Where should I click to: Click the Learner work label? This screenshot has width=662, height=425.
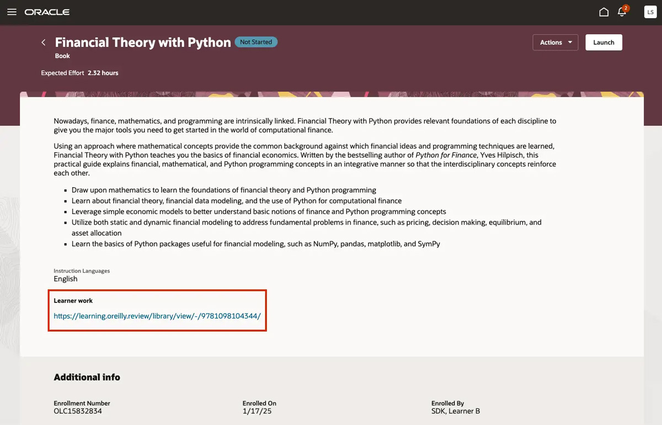pyautogui.click(x=73, y=301)
